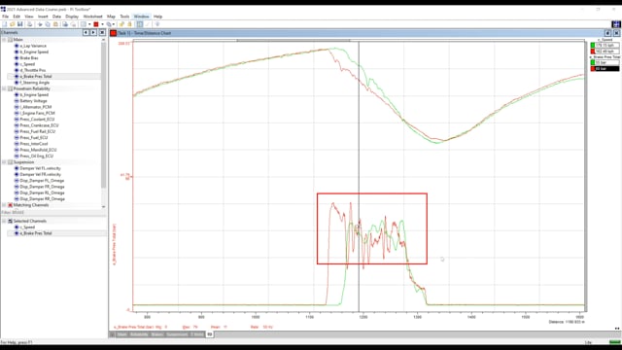Select the Brake Bias channel
Screen dimensions: 622x350
click(x=29, y=58)
